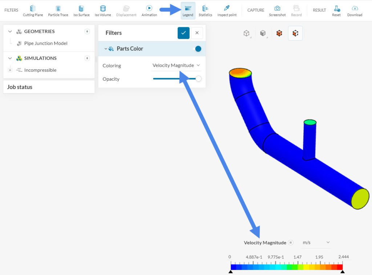This screenshot has height=275, width=372.
Task: Collapse the GEOMETRIES section
Action: pos(10,32)
